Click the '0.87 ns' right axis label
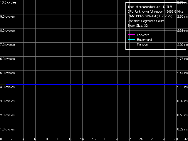Image resolution: width=188 pixels, height=141 pixels. (x=182, y=101)
